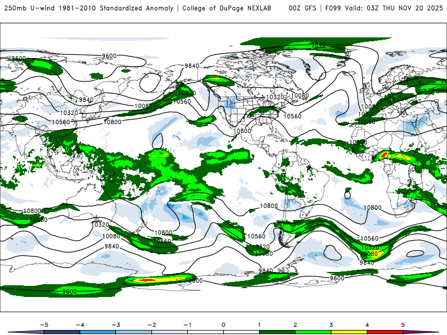Click the '2' colorbar tick label
The height and width of the screenshot is (335, 447).
coord(296,325)
